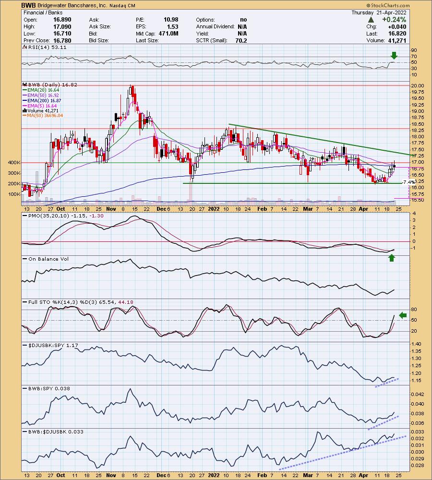The height and width of the screenshot is (480, 432).
Task: Click the MA(50) 36696.04 legend entry
Action: 43,115
